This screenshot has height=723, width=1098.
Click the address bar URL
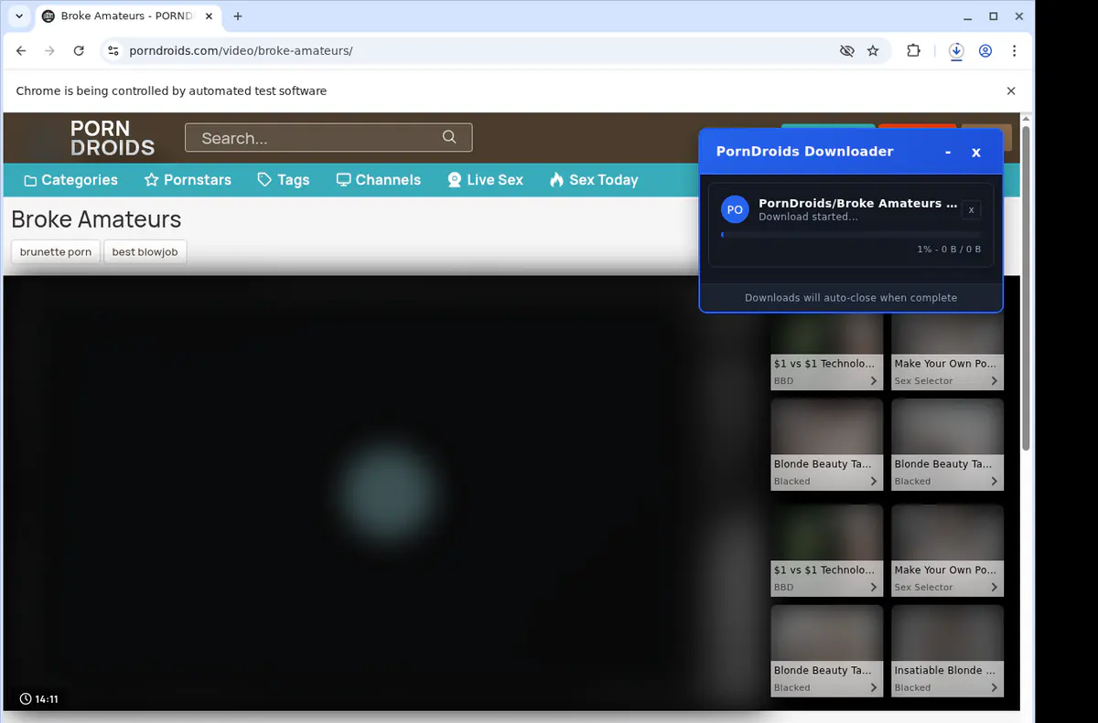coord(241,51)
